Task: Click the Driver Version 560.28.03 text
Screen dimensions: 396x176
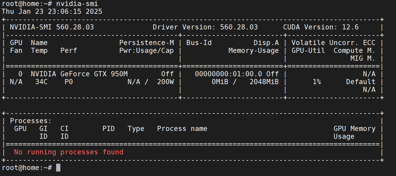Action: tap(205, 27)
